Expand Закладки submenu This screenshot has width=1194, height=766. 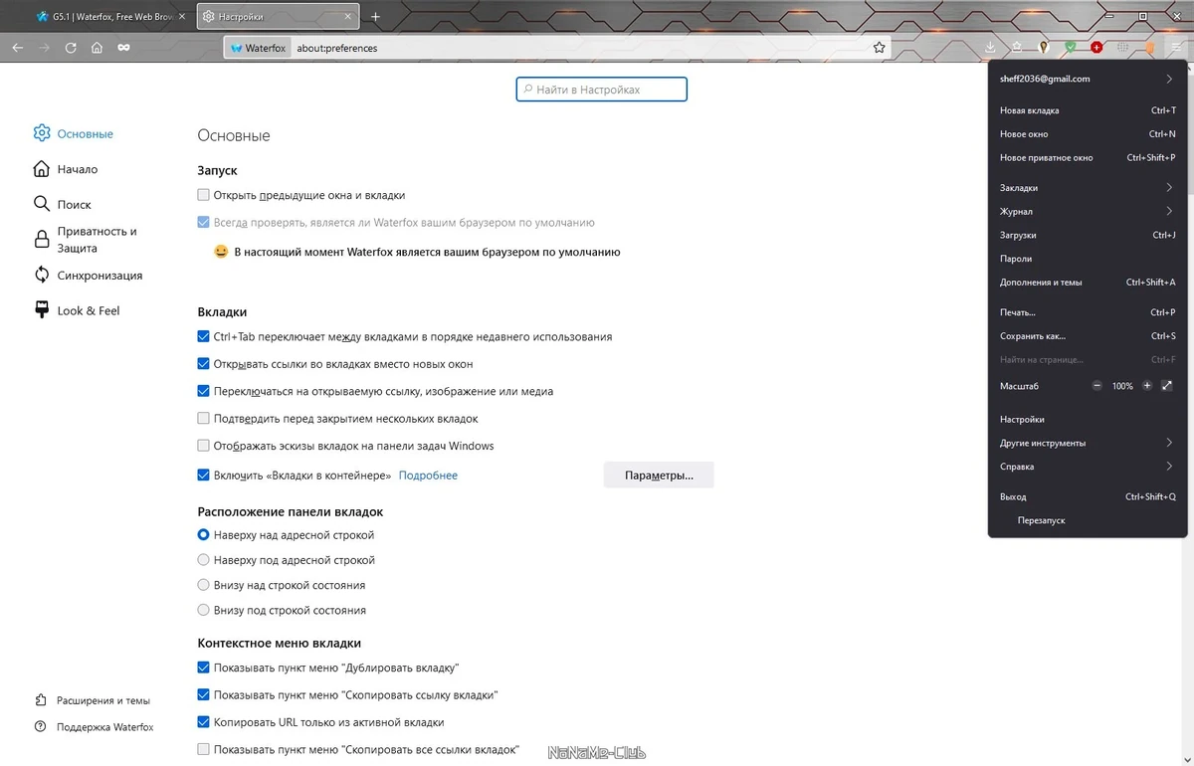1088,187
